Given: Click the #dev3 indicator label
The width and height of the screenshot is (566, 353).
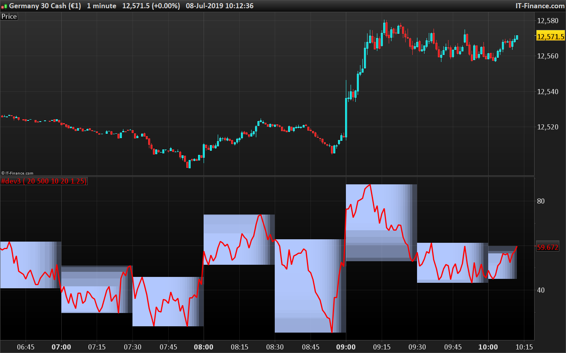Looking at the screenshot, I should pos(44,181).
